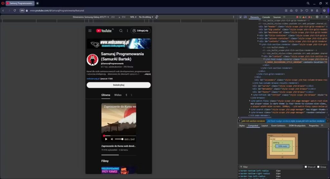Show more sidebar tabs after Properties
The image size is (330, 179).
pos(322,125)
